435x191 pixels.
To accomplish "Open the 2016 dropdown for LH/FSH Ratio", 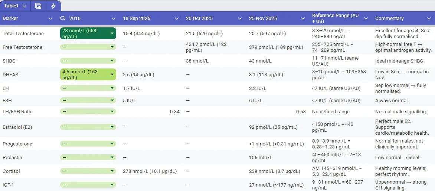I will (112, 111).
